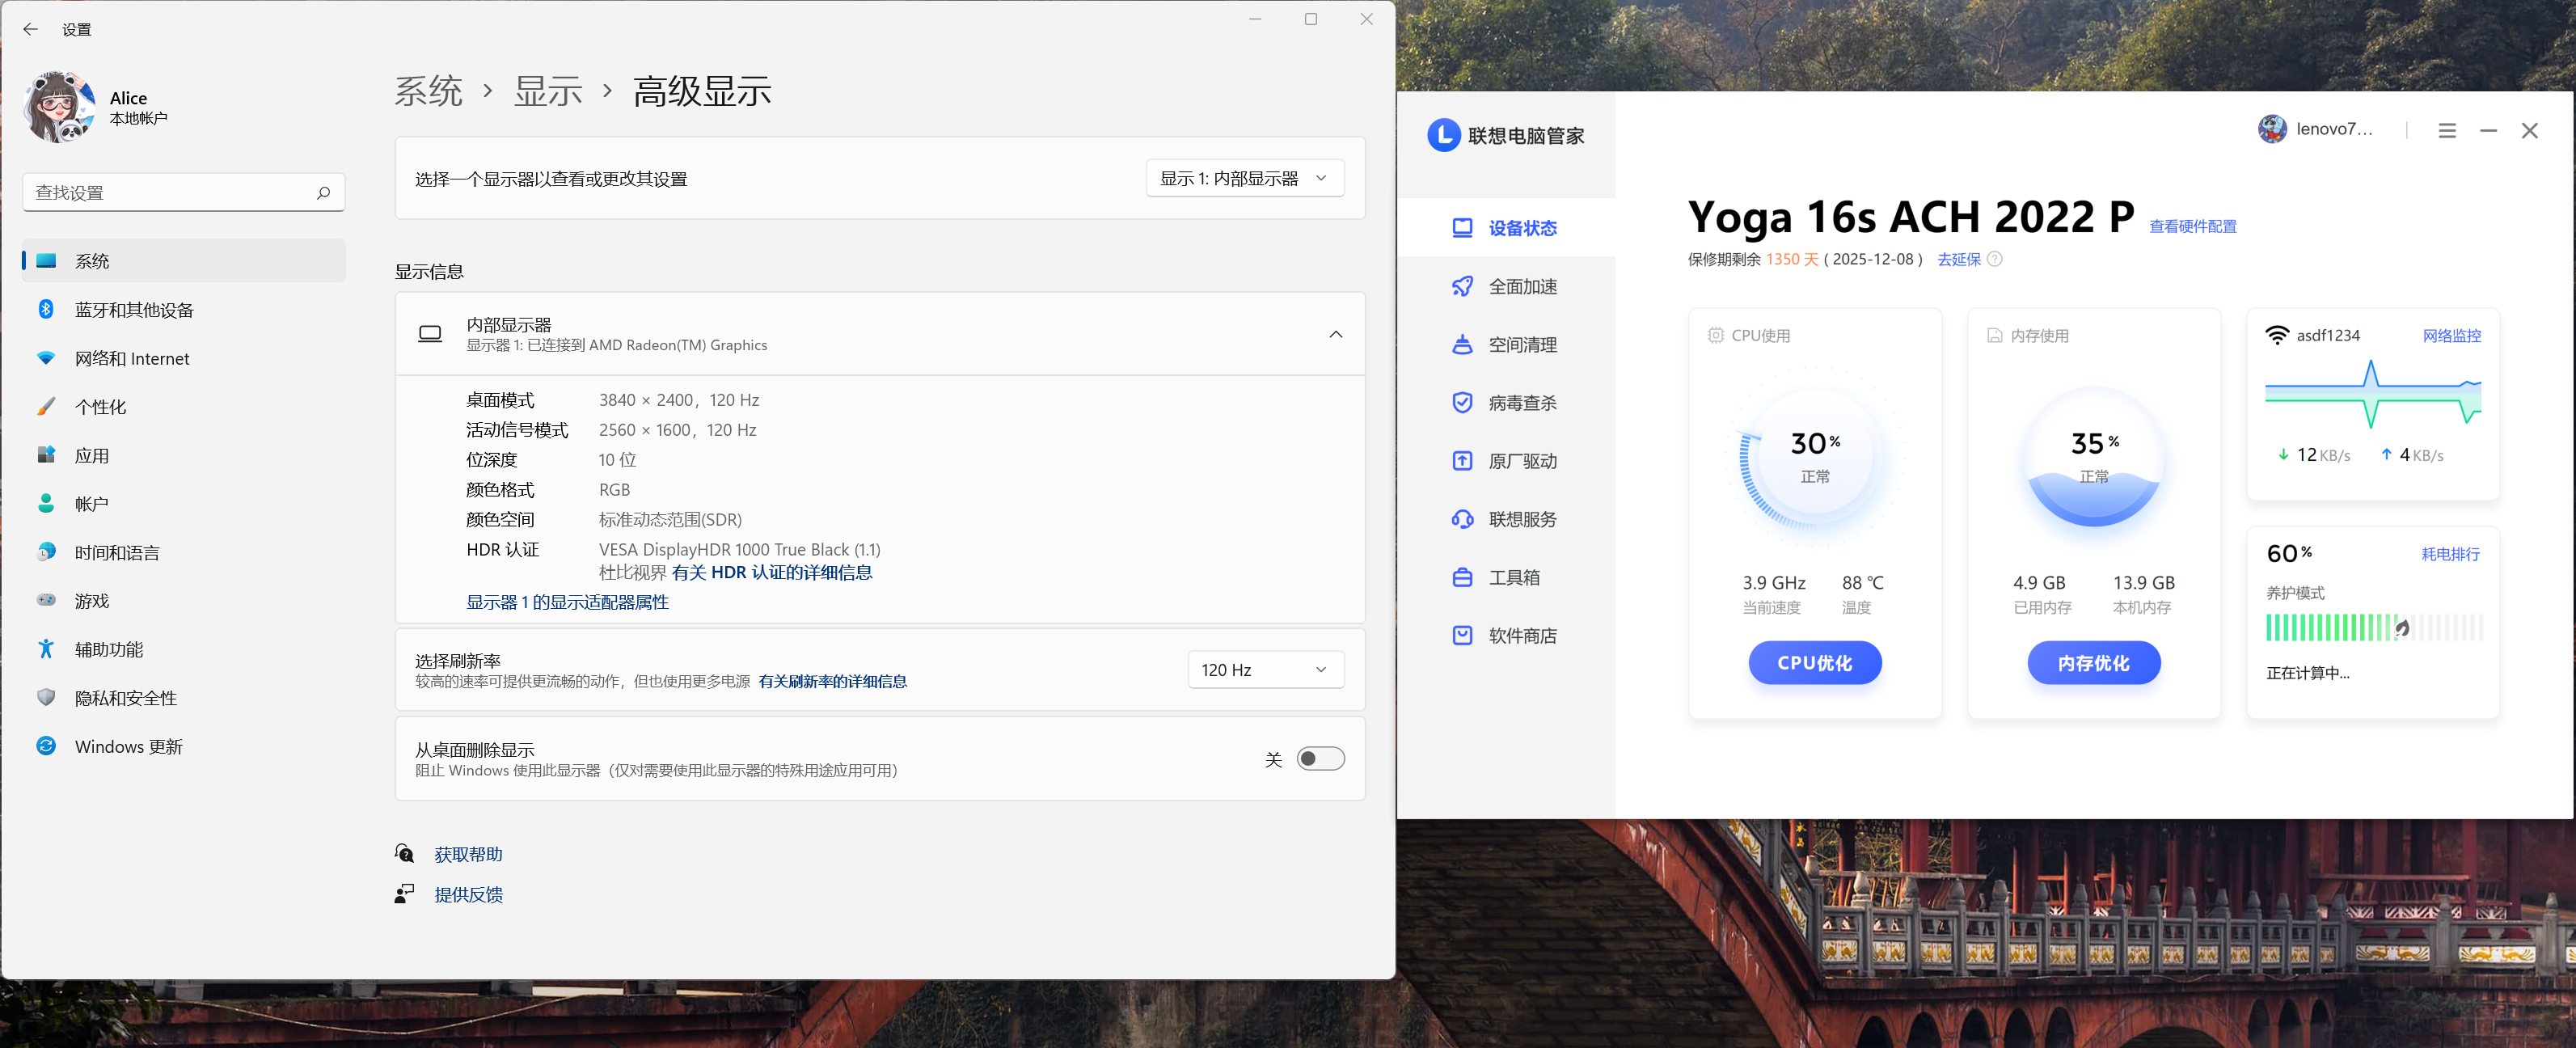Click 系统 in the breadcrumb
Viewport: 2576px width, 1048px height.
[x=428, y=91]
